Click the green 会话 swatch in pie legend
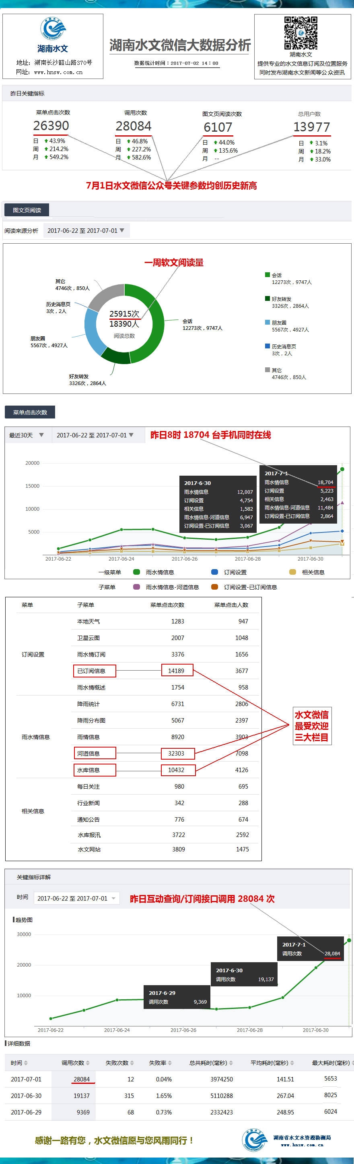Image resolution: width=354 pixels, height=1164 pixels. (x=267, y=275)
